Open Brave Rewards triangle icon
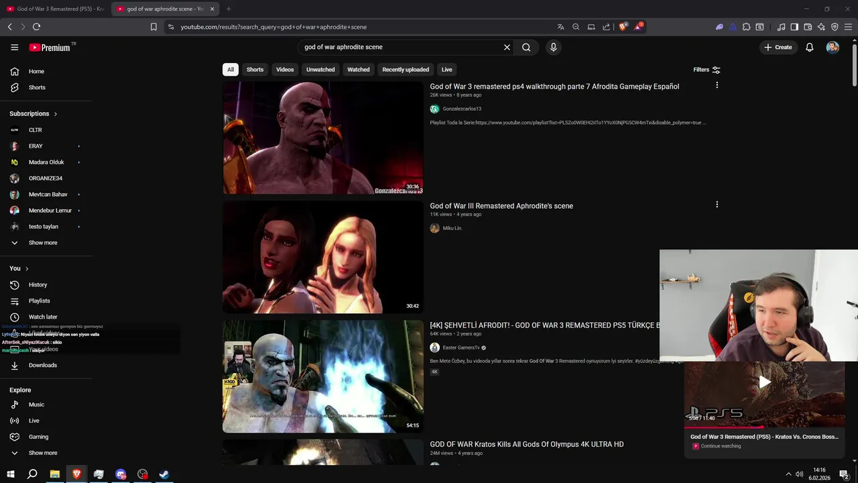858x483 pixels. 638,27
